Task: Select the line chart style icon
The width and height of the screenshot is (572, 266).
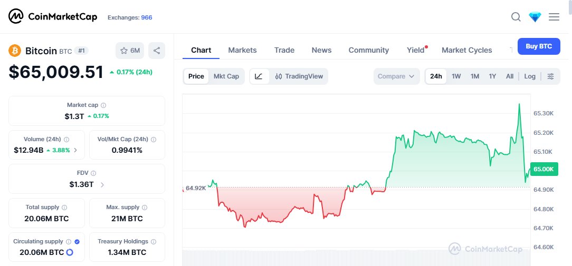Action: coord(259,76)
